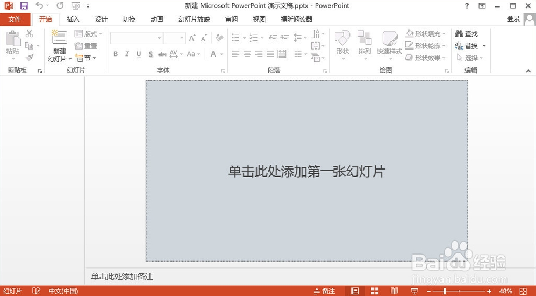The width and height of the screenshot is (536, 296).
Task: Click the Copy icon
Action: click(x=30, y=46)
